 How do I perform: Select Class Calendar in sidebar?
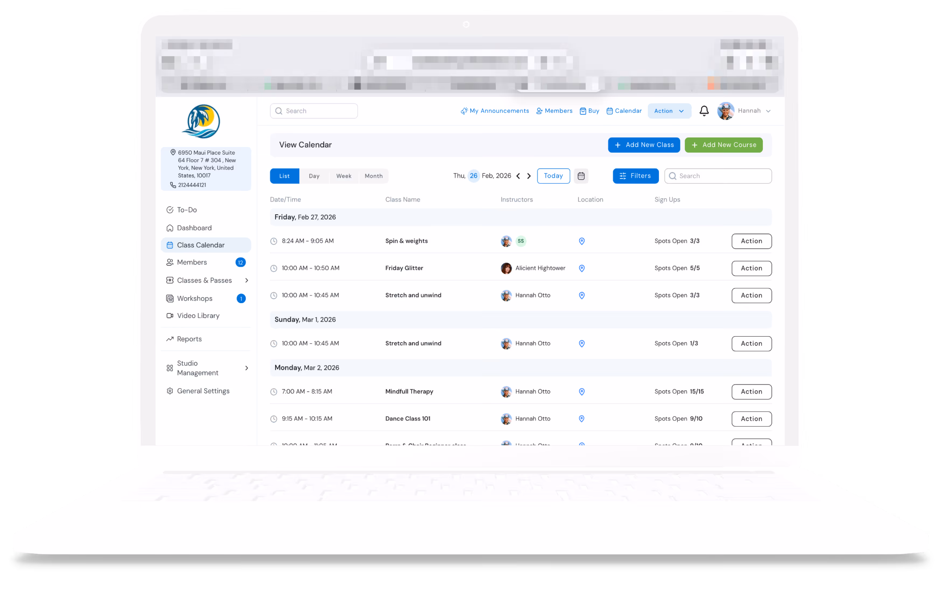(x=206, y=245)
